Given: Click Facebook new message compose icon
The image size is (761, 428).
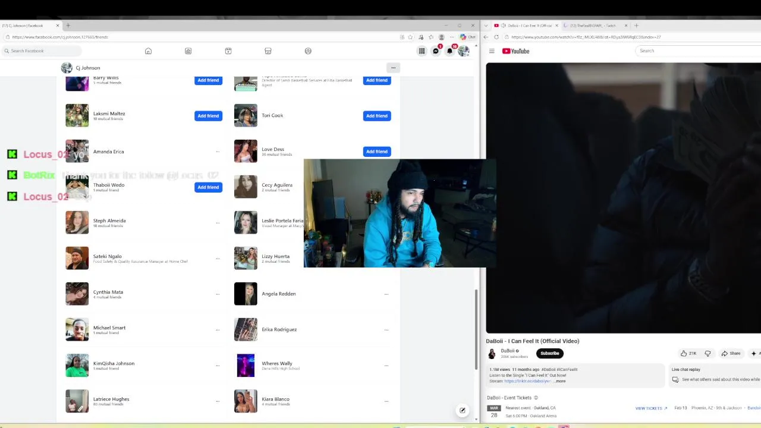Looking at the screenshot, I should point(463,410).
